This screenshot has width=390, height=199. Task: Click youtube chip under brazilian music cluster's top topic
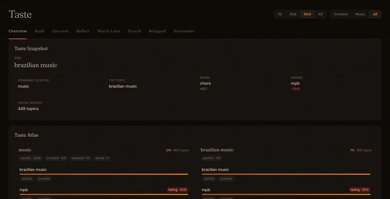[226, 179]
